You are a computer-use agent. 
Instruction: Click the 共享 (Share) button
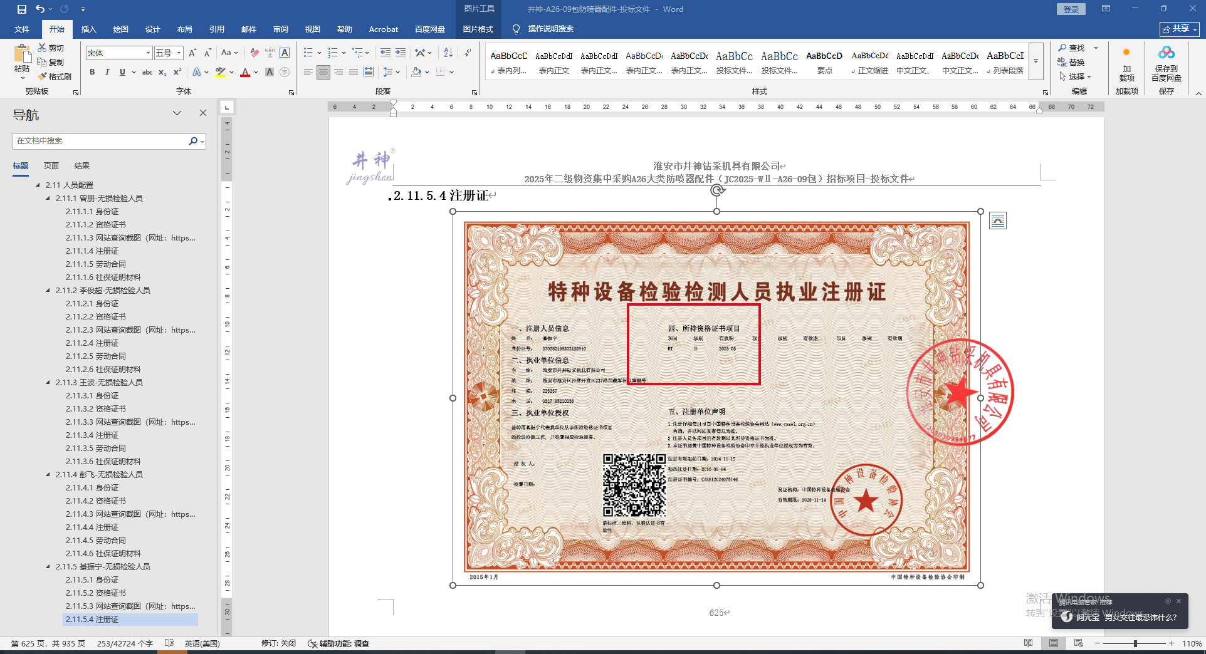tap(1179, 29)
